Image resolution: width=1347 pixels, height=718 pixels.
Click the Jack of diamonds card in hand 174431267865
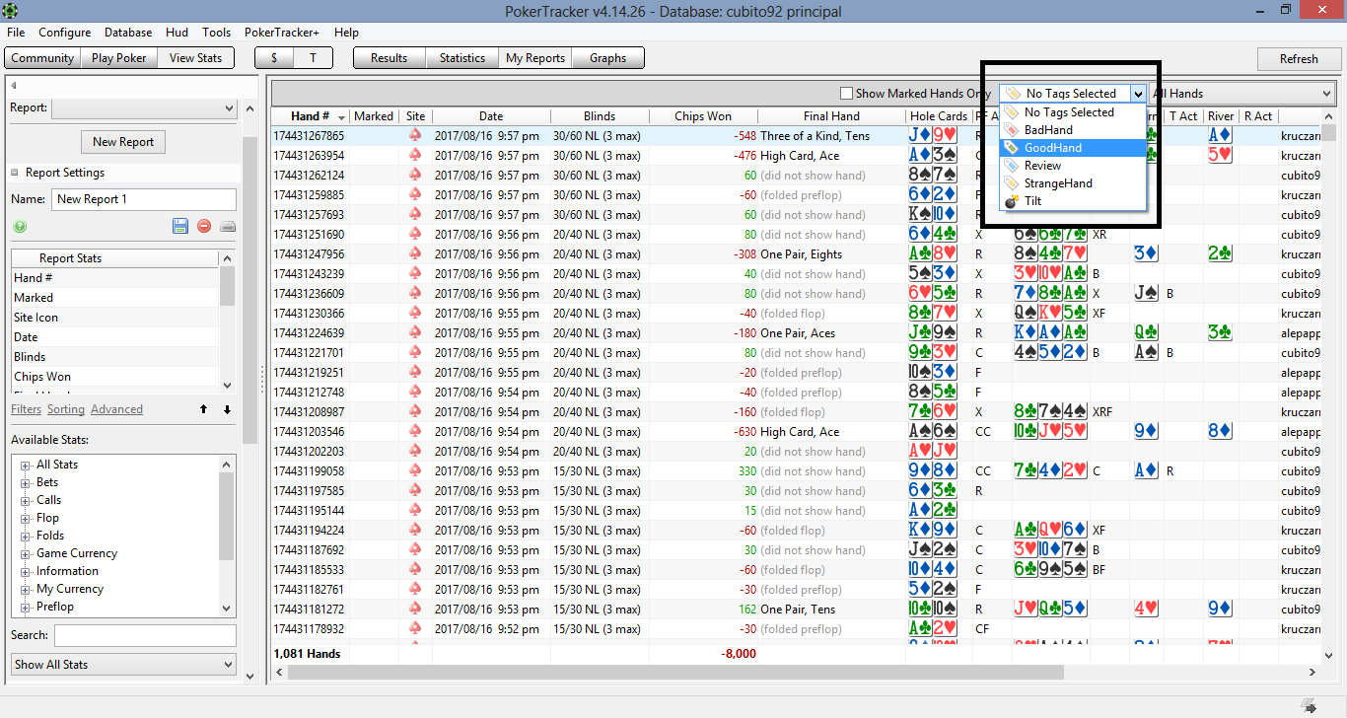click(920, 135)
